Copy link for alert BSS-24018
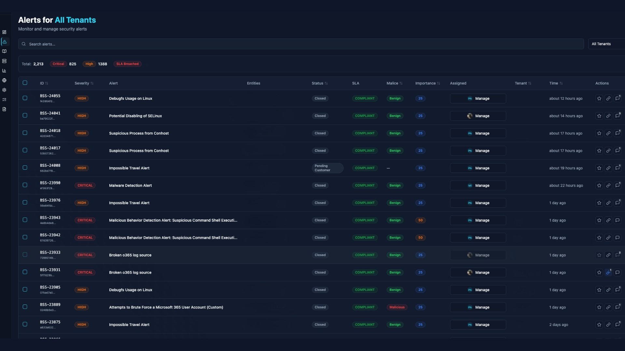625x351 pixels. [608, 133]
